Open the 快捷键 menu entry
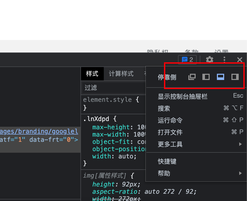 pos(196,161)
